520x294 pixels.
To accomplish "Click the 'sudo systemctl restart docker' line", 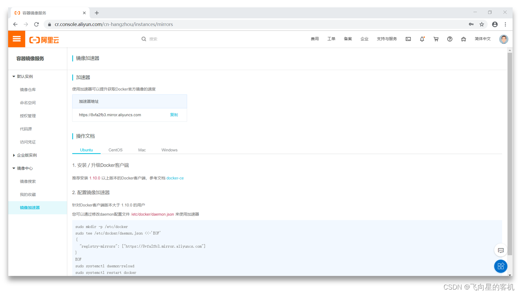I will tap(106, 273).
